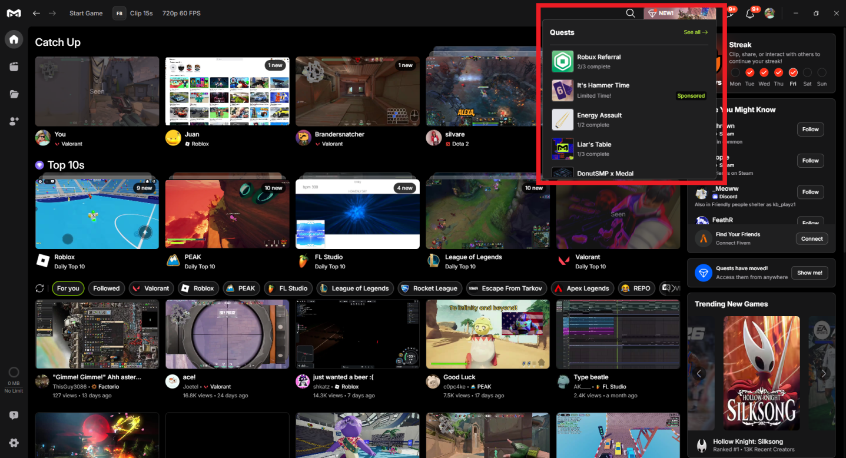Click the Hollow Knight game icon
Image resolution: width=846 pixels, height=458 pixels.
point(702,445)
